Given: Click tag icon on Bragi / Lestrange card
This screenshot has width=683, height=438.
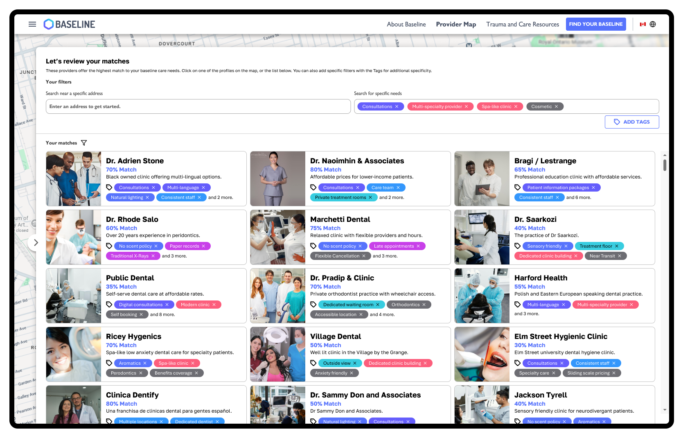Looking at the screenshot, I should 518,187.
